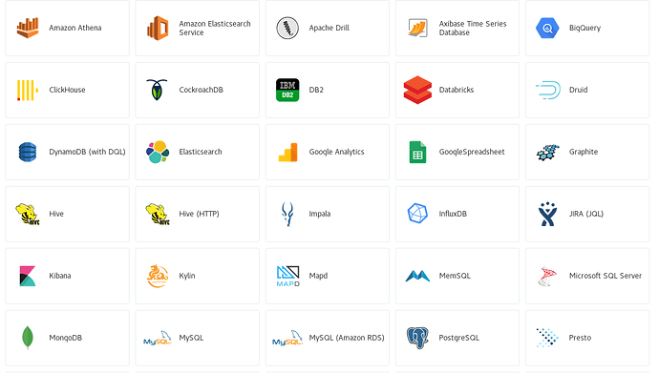
Task: Choose the Apache Drill logo icon
Action: tap(287, 28)
